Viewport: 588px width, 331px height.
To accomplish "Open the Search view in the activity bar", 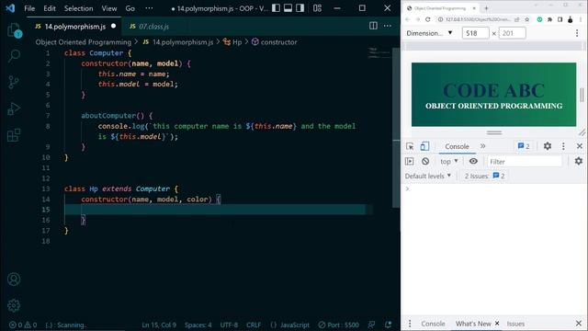I will click(x=14, y=56).
